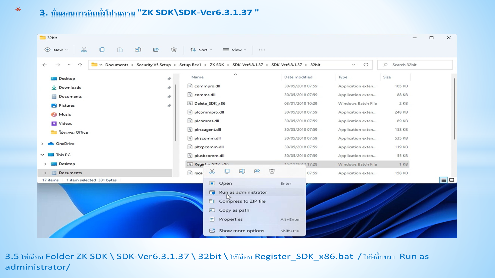The image size is (495, 278).
Task: Open Recent locations dropdown arrow
Action: click(69, 65)
